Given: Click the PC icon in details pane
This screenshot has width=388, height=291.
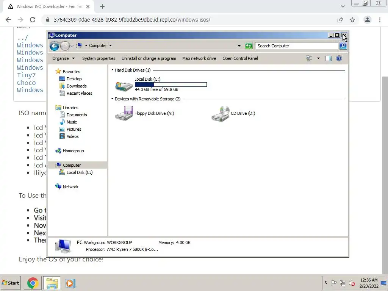Looking at the screenshot, I should (x=63, y=246).
